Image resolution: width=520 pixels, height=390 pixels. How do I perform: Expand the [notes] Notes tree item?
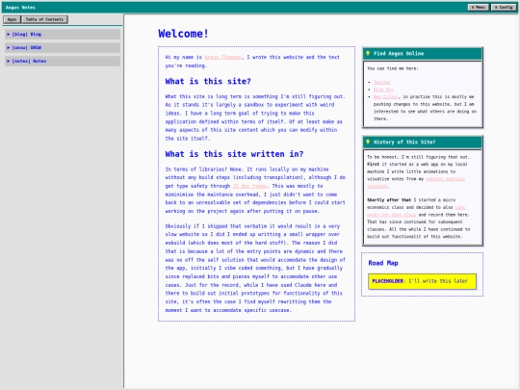[63, 61]
